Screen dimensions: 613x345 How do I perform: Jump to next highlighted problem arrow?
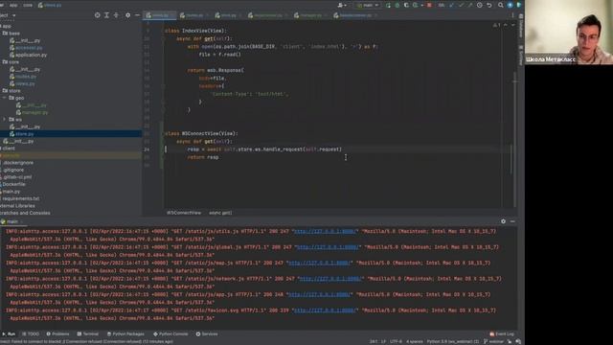coord(513,25)
